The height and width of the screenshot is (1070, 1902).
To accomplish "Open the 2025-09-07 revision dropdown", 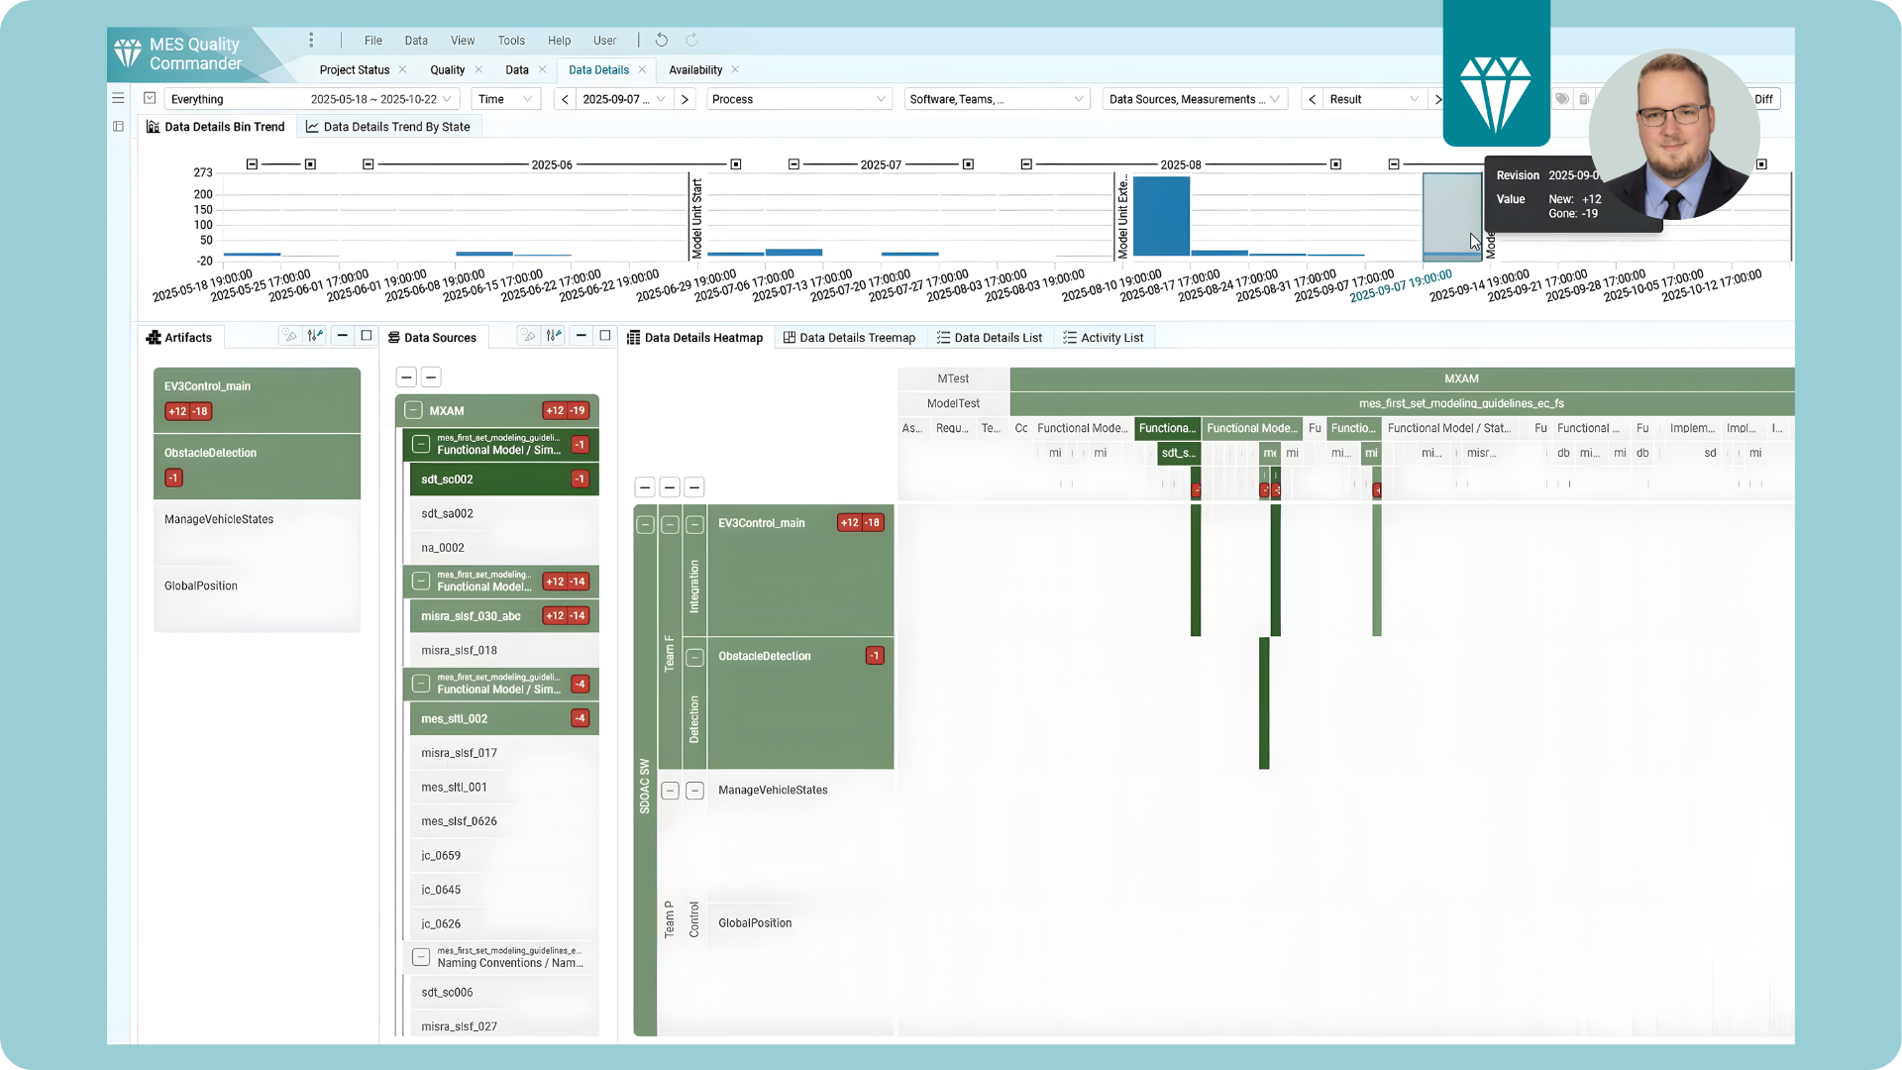I will 624,99.
